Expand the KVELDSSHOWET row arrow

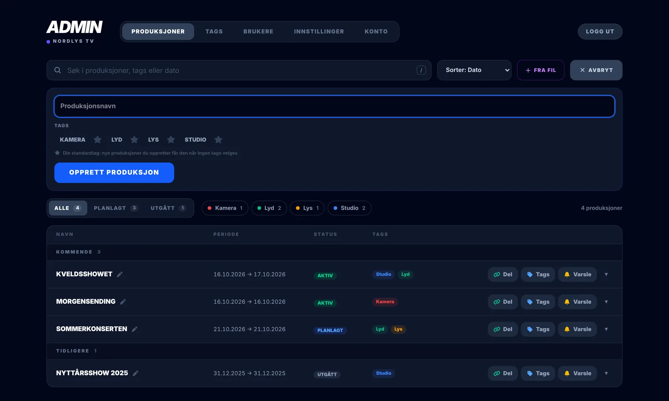[606, 275]
